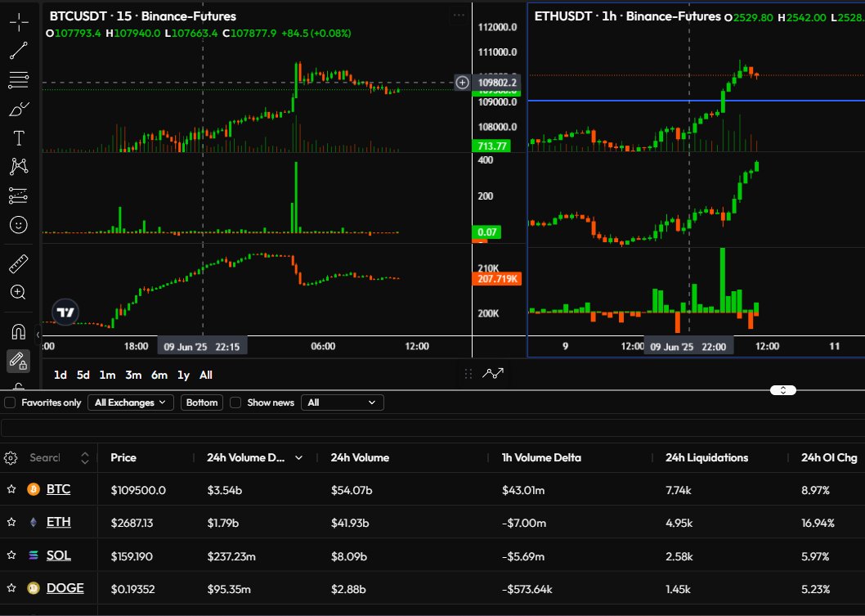Sort by 24h Volume Delta column
The image size is (865, 616).
[245, 457]
